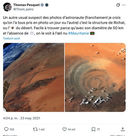Screen dimensions: 129x136
Task: Click the blue verified badge
Action: (x=42, y=5)
